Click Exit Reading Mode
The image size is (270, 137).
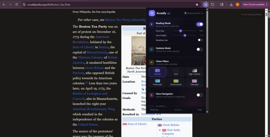click(251, 14)
